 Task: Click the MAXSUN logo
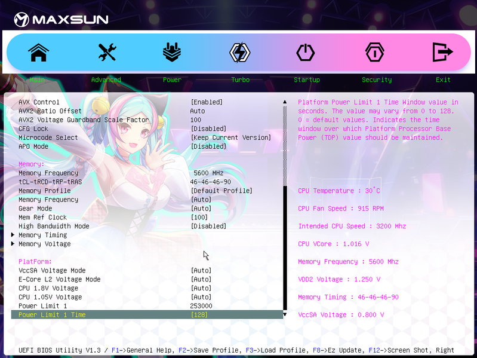(61, 20)
